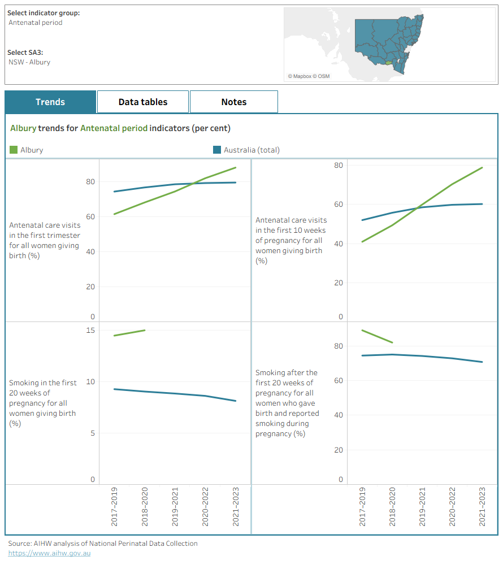This screenshot has width=503, height=565.
Task: Click the 'Select indicator group:' label
Action: [x=44, y=13]
